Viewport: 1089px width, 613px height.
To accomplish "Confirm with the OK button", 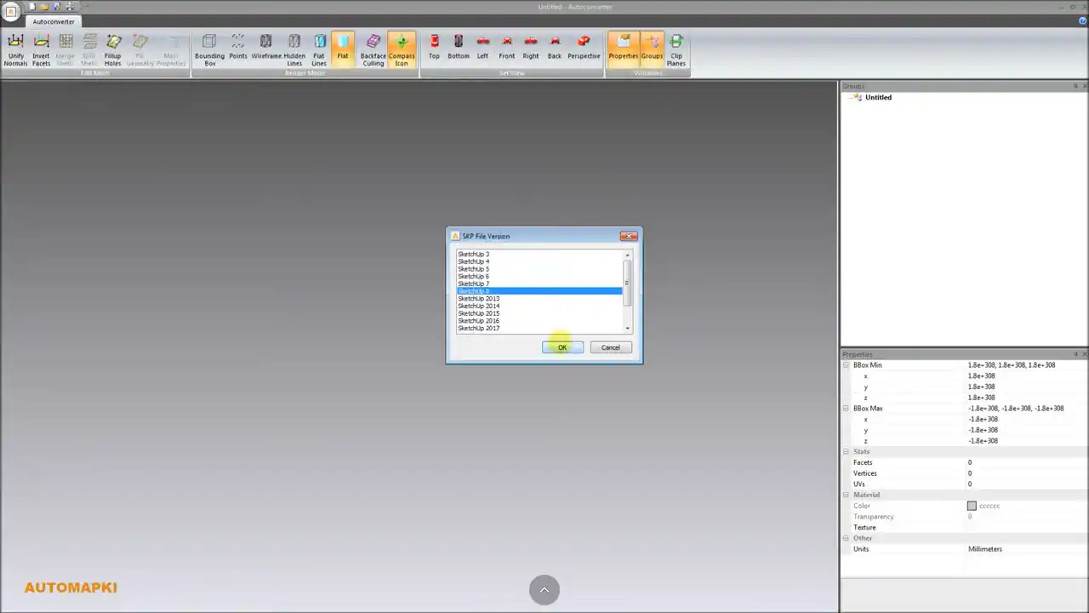I will coord(562,347).
